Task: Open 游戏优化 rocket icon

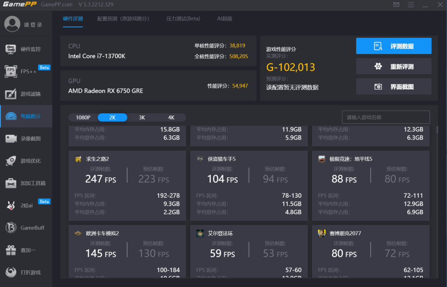Action: pyautogui.click(x=11, y=161)
